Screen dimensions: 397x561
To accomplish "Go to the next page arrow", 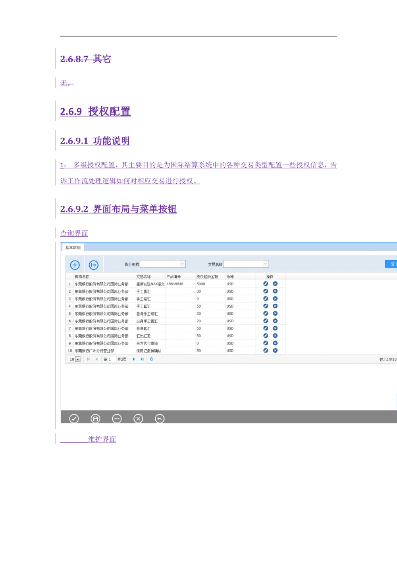I will pos(134,359).
